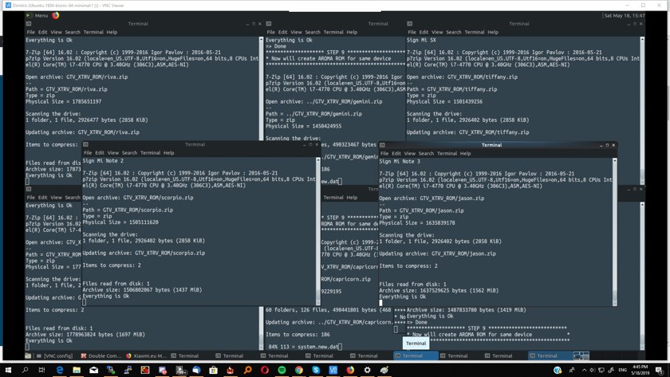The image size is (670, 377).
Task: Open Terminal menu in Sign Mi Note 3 terminal
Action: click(447, 153)
